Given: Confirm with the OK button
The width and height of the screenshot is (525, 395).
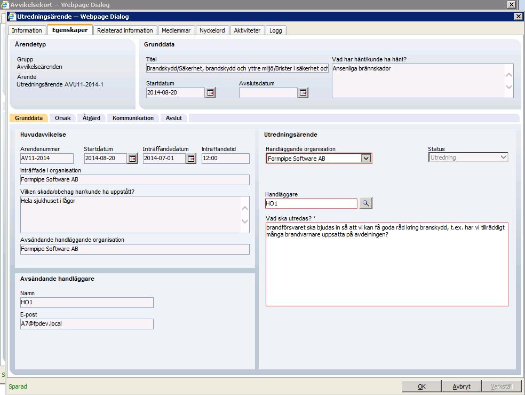Looking at the screenshot, I should click(421, 386).
